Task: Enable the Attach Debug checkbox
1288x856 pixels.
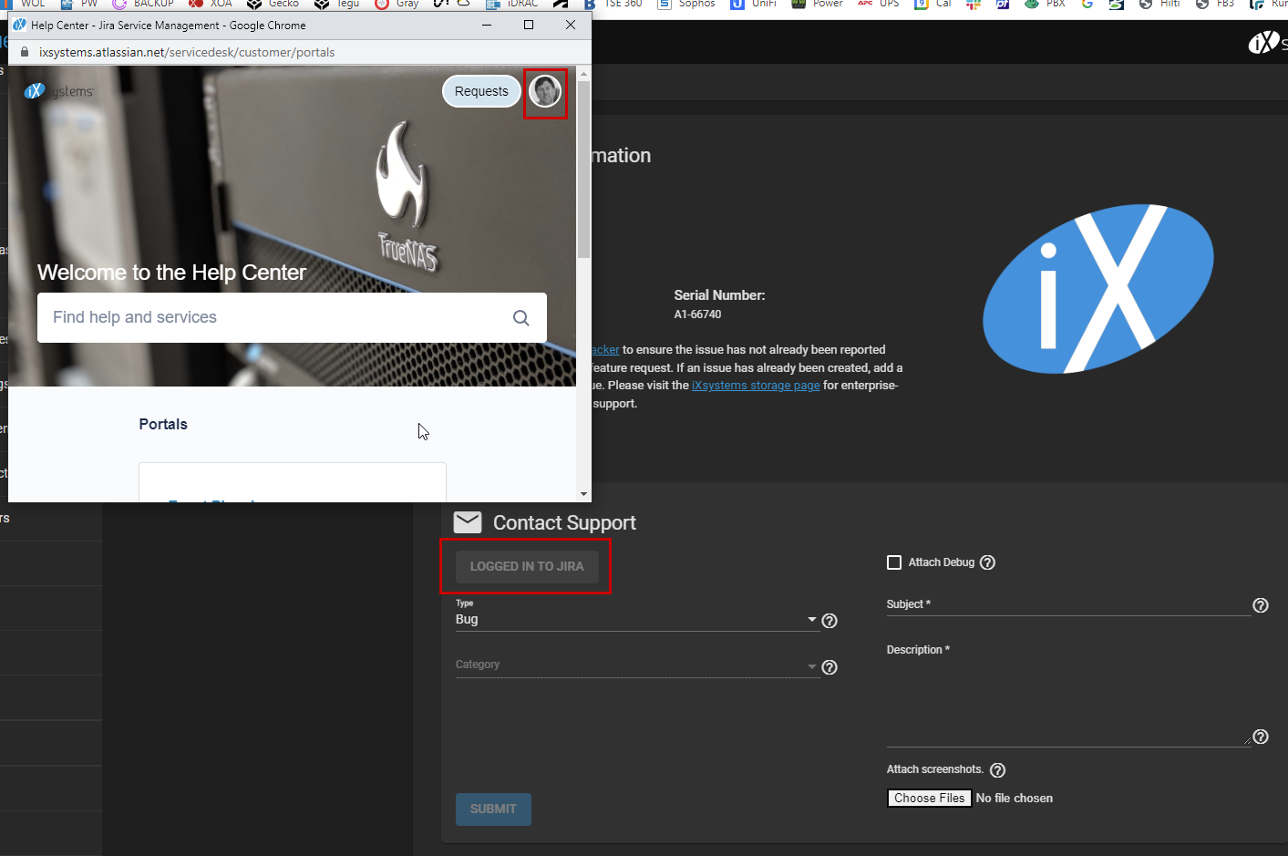Action: click(894, 562)
